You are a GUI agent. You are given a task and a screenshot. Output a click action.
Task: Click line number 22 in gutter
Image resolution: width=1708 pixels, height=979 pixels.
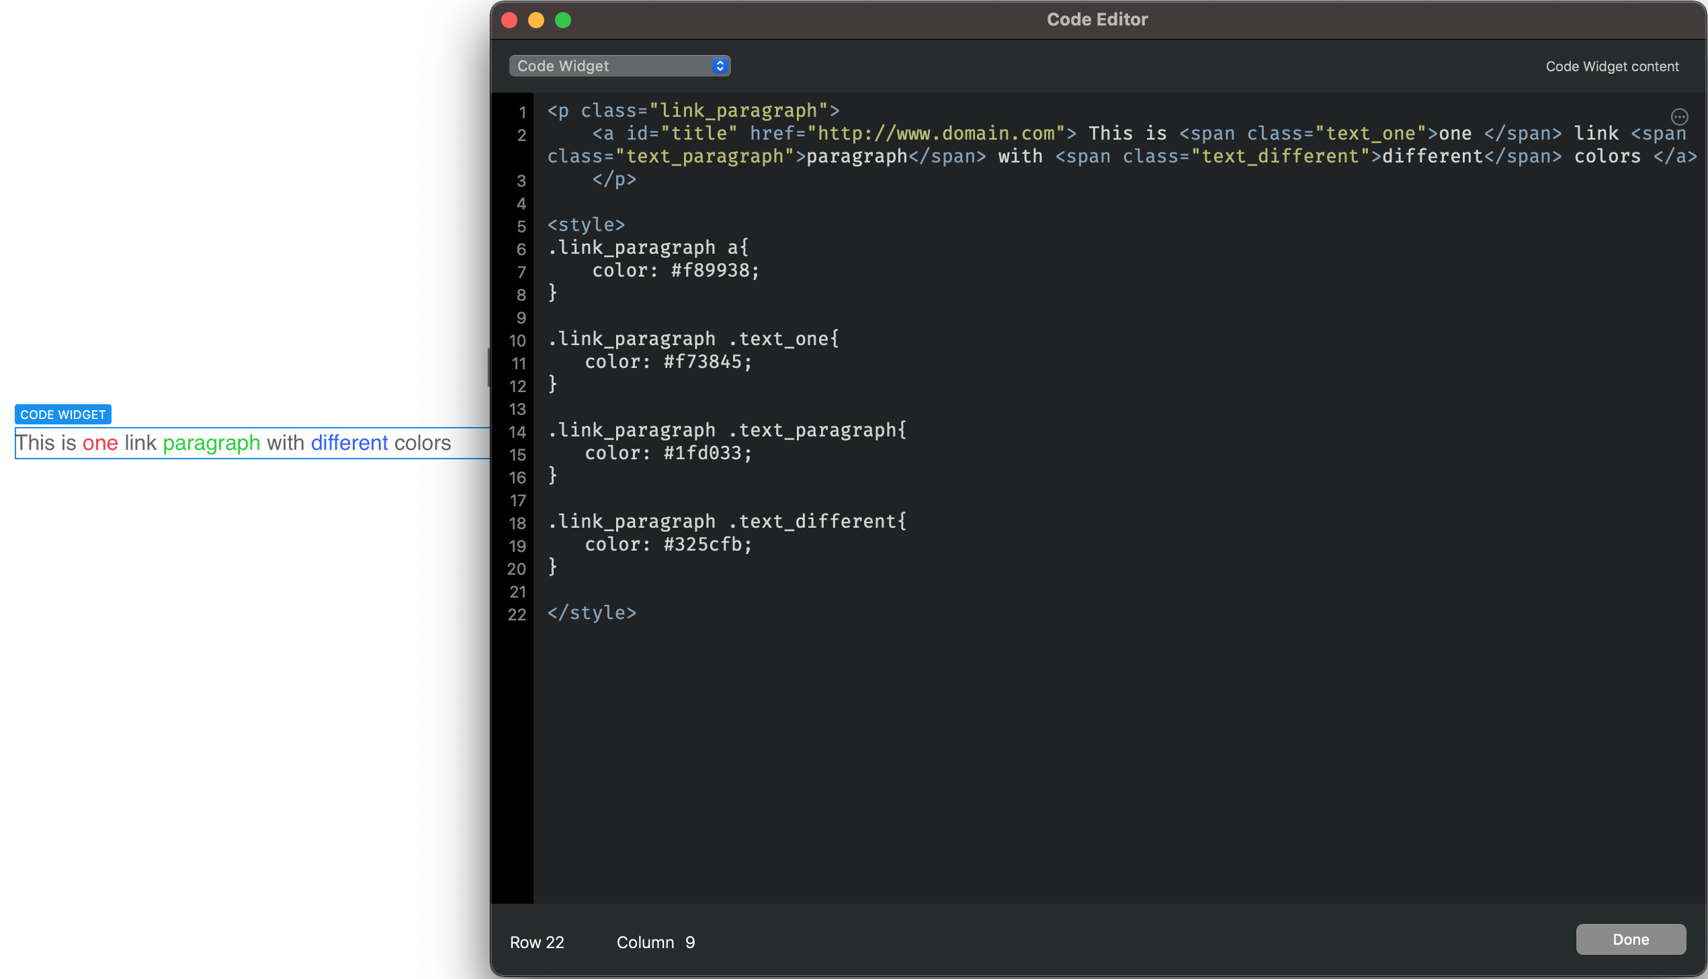coord(517,614)
